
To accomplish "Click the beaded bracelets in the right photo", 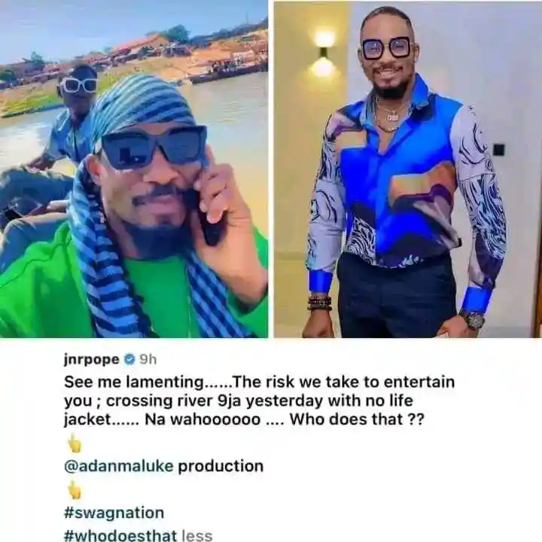I will point(320,303).
